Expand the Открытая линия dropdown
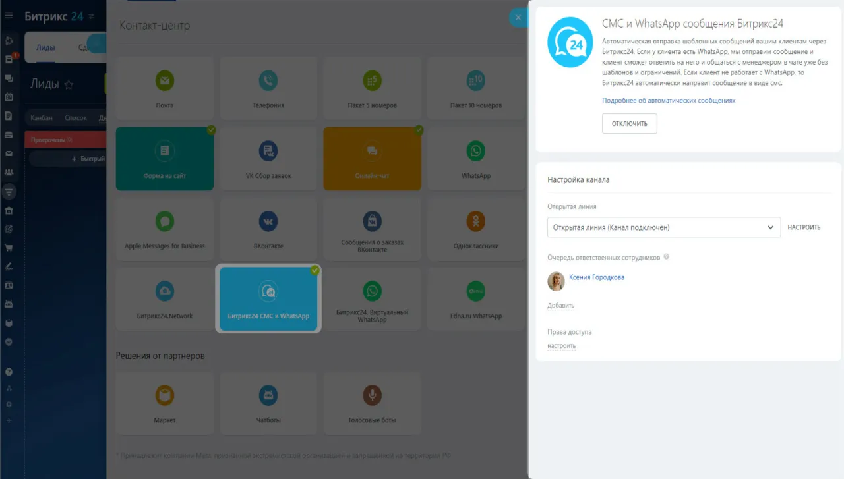Image resolution: width=844 pixels, height=479 pixels. (x=664, y=227)
